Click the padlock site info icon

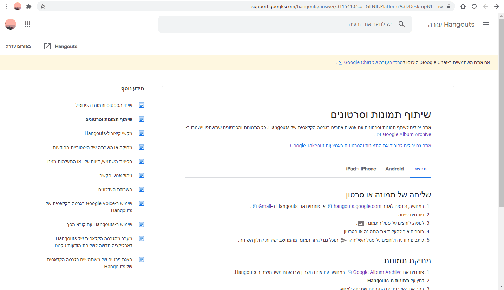(449, 6)
